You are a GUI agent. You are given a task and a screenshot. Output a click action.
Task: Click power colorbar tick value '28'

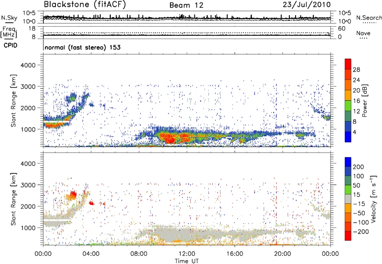356,70
